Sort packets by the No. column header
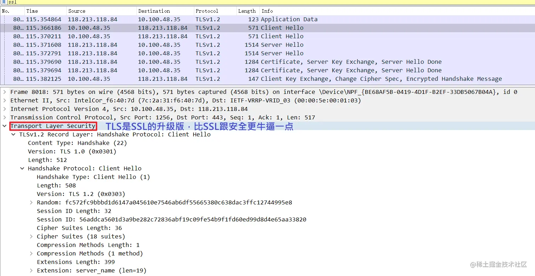The image size is (535, 276). tap(12, 11)
